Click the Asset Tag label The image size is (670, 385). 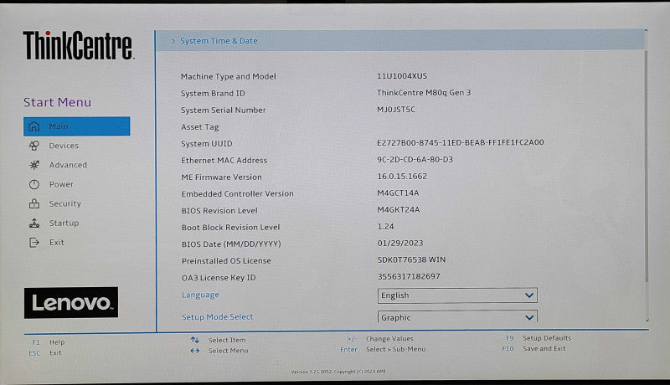point(200,126)
